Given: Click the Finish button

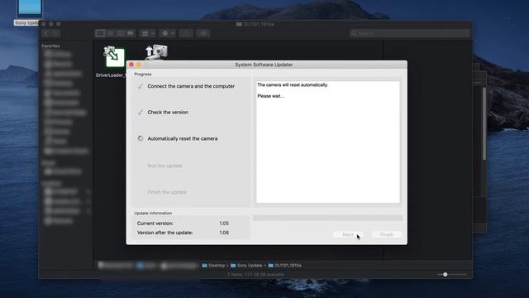Looking at the screenshot, I should pos(387,234).
